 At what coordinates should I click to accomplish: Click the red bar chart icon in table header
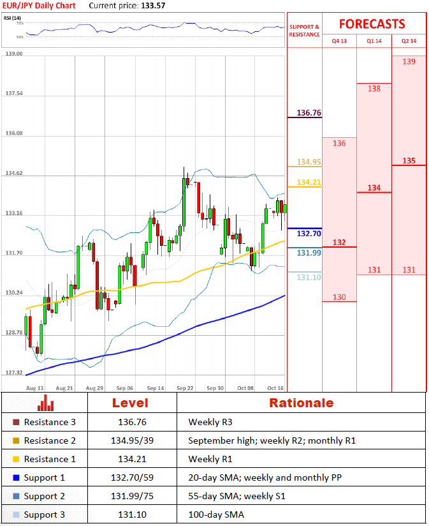point(45,403)
